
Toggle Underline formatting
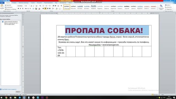pyautogui.click(x=23, y=9)
